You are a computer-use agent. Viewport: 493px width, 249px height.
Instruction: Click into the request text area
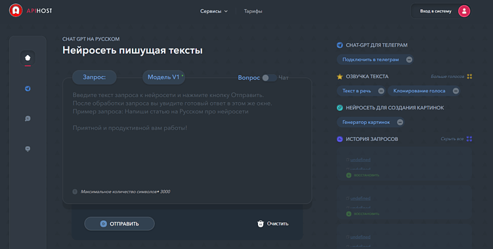pos(187,142)
